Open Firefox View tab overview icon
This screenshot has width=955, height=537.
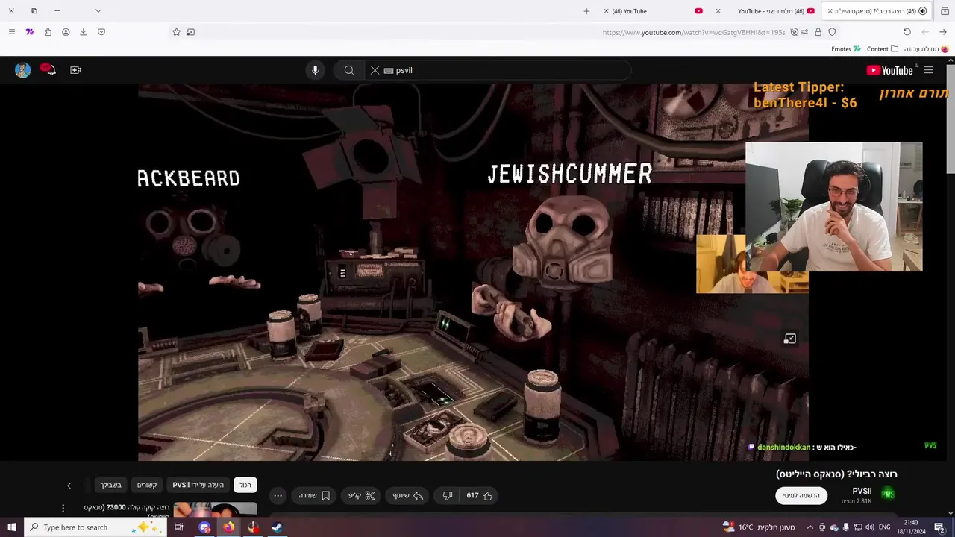(x=943, y=11)
